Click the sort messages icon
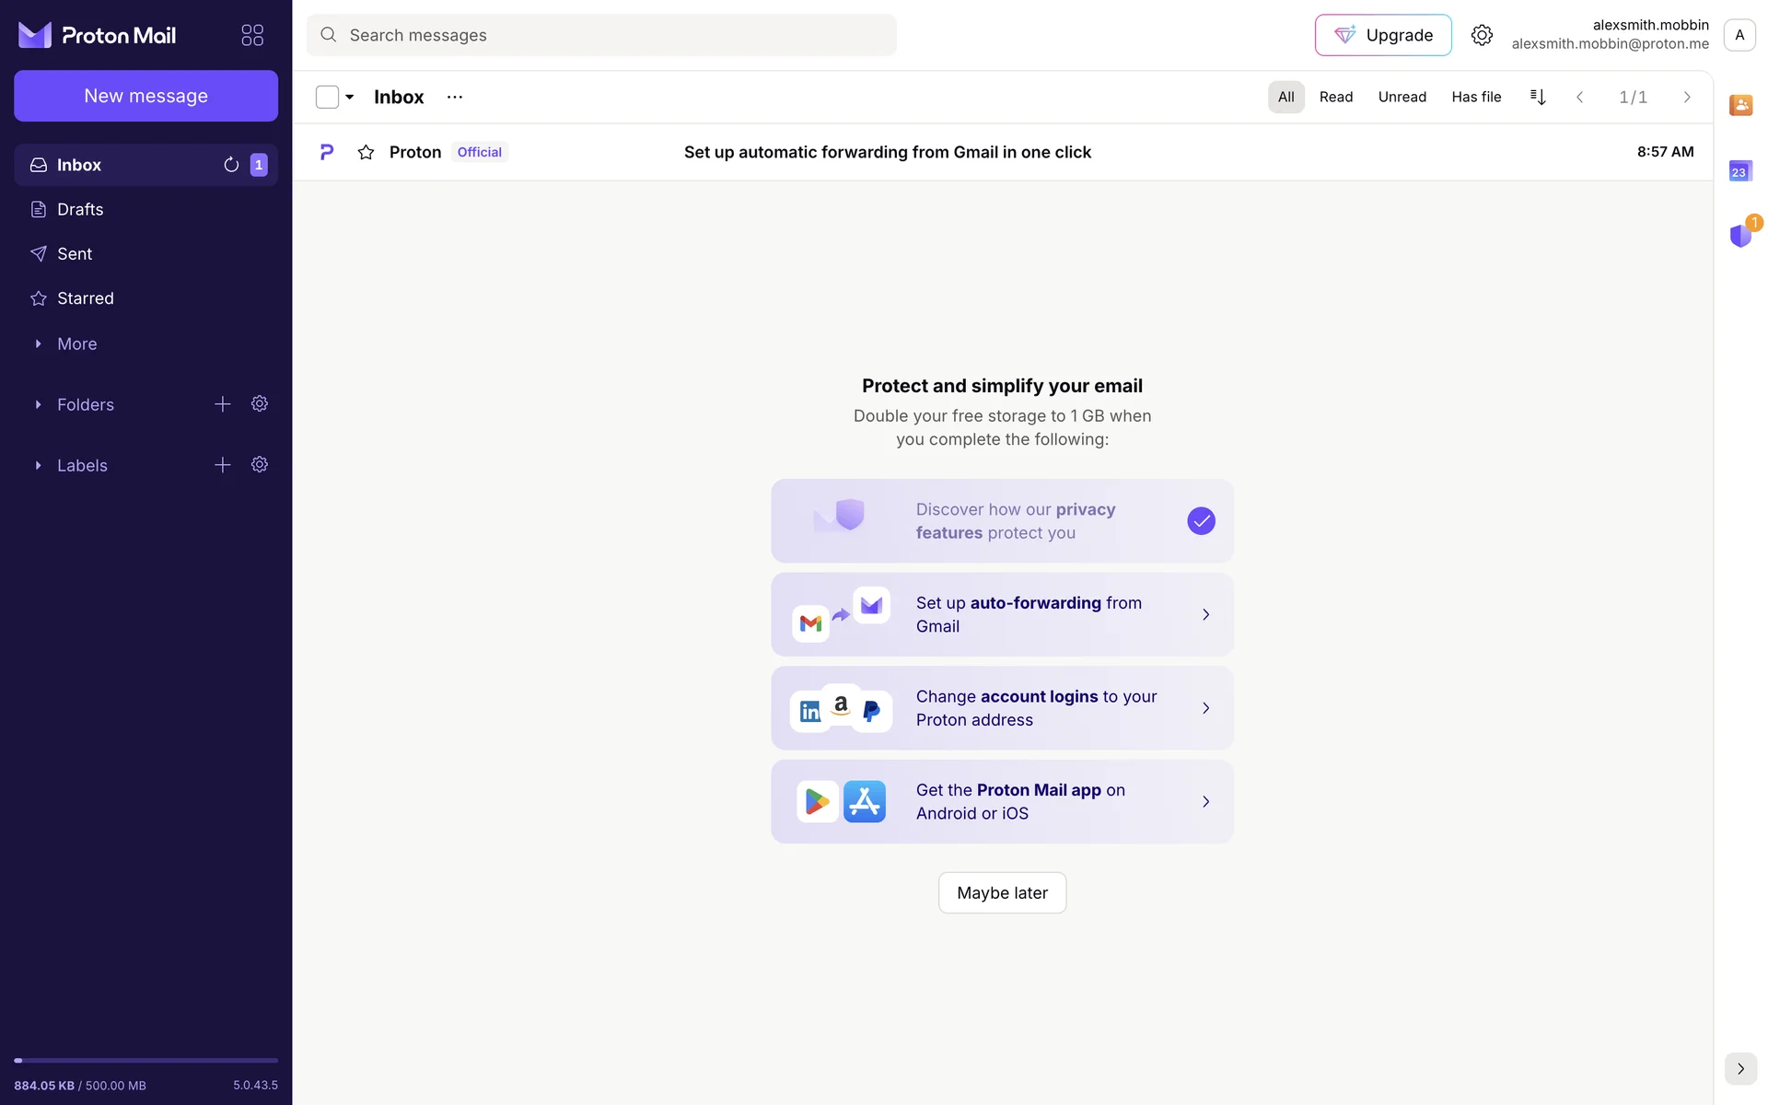 click(1538, 97)
